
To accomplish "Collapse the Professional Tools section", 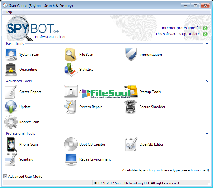I will (207, 133).
